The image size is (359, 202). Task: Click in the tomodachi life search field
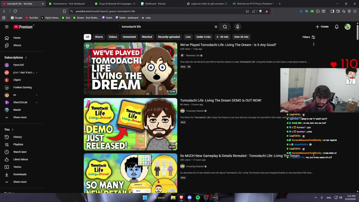[167, 27]
